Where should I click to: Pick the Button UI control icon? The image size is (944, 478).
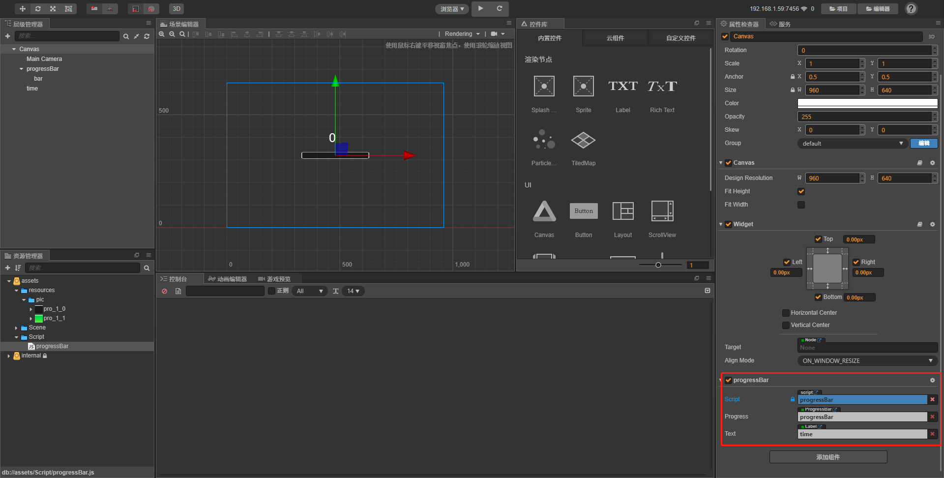pos(584,211)
